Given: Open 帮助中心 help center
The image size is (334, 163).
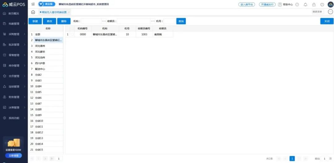Looking at the screenshot, I should pos(285,5).
